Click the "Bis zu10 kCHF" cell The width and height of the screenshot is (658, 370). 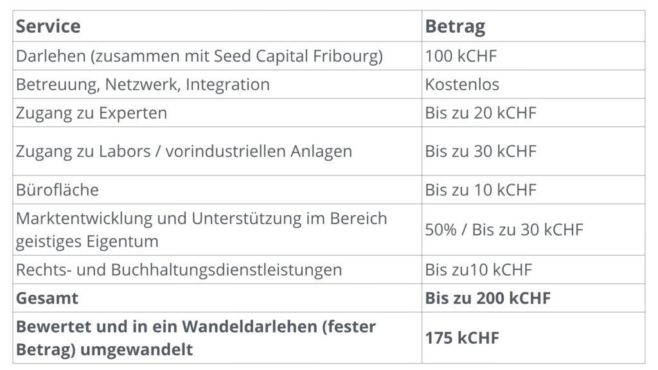pyautogui.click(x=479, y=269)
